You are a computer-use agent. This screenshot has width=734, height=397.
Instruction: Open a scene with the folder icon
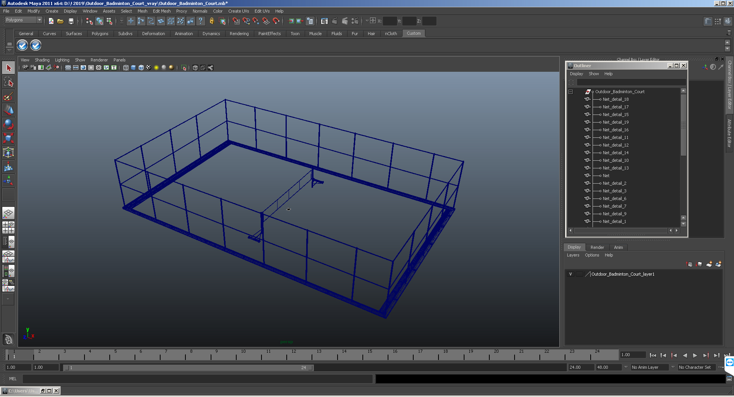coord(60,21)
